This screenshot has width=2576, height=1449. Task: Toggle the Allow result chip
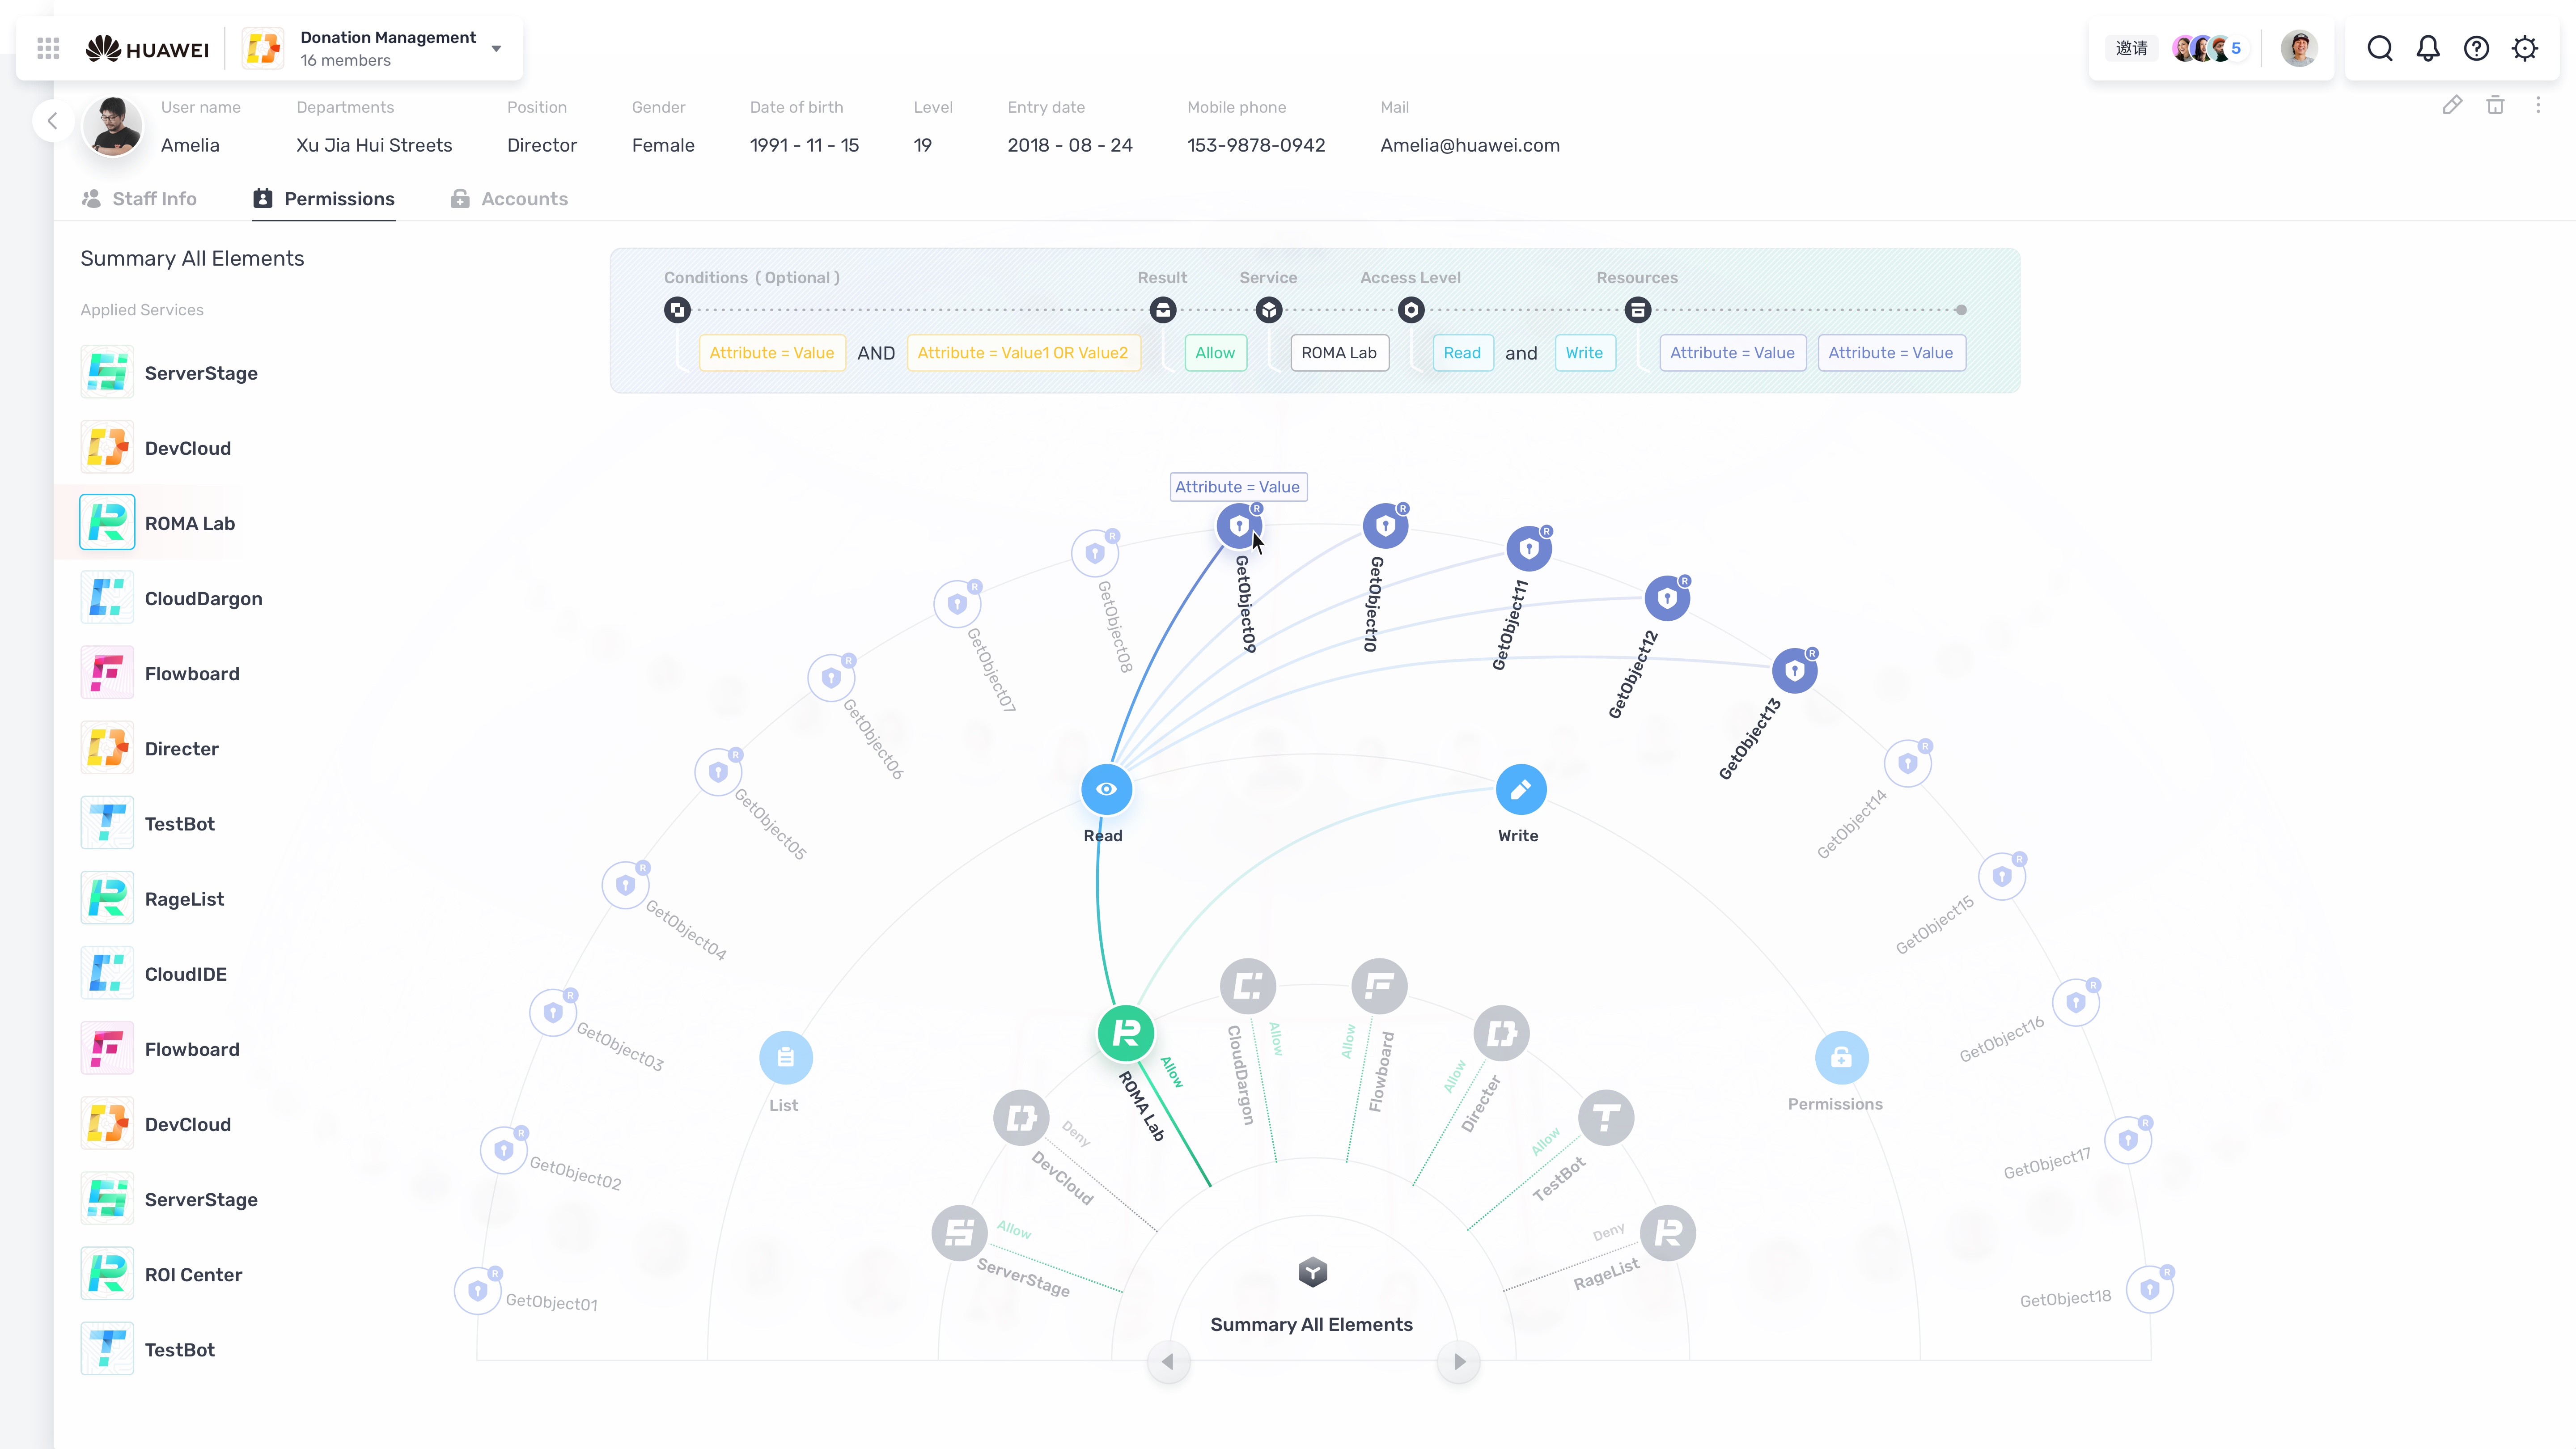click(1214, 352)
